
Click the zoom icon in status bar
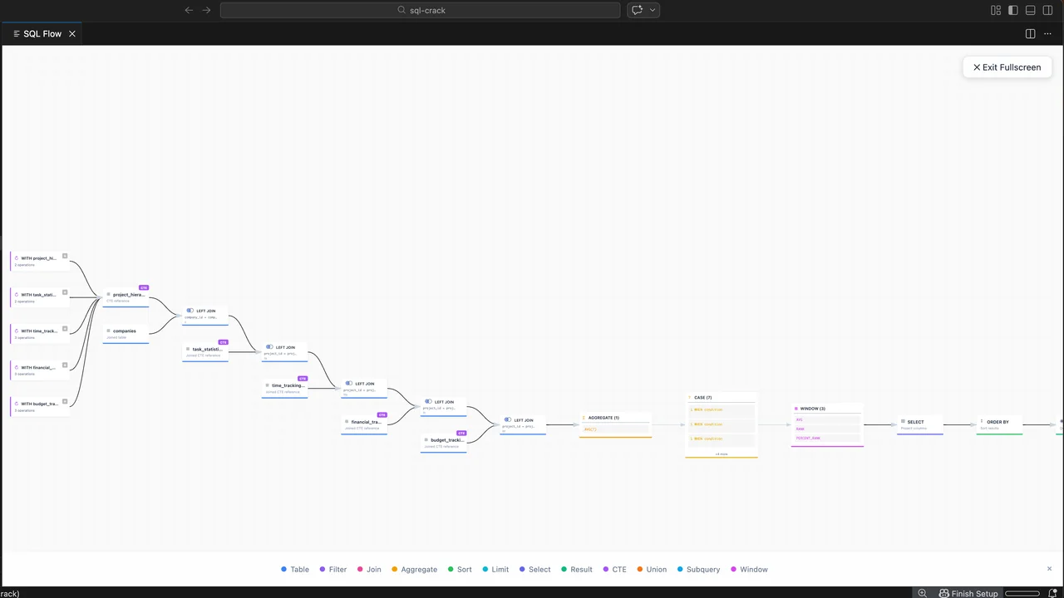[x=923, y=593]
